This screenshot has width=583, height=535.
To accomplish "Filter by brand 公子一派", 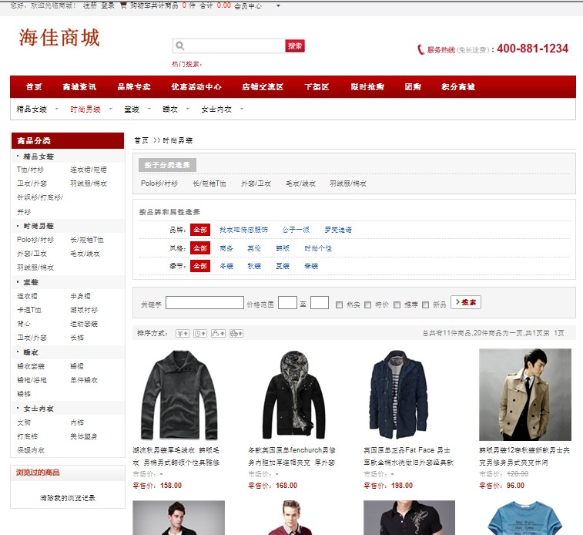I will coord(296,230).
